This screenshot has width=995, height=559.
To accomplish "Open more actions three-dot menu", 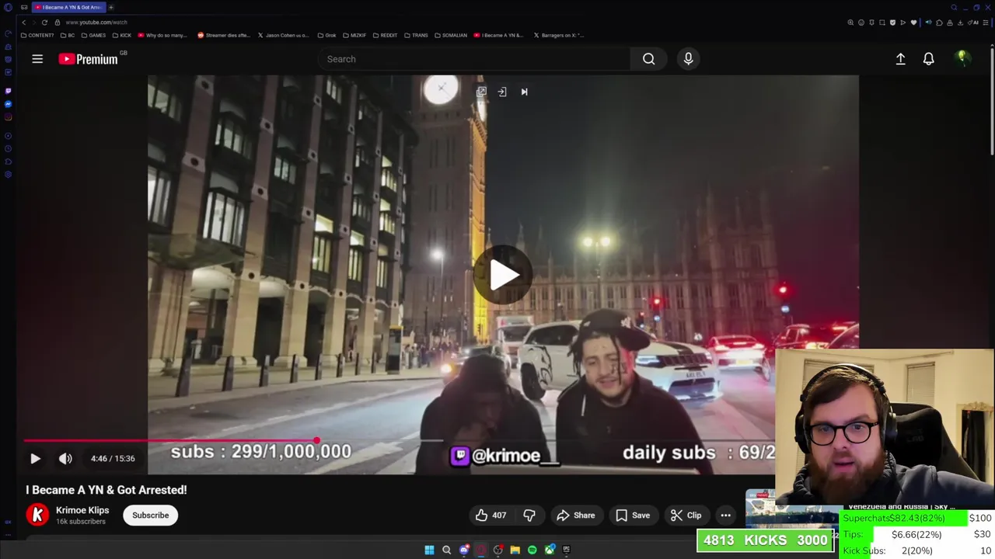I will (x=725, y=515).
